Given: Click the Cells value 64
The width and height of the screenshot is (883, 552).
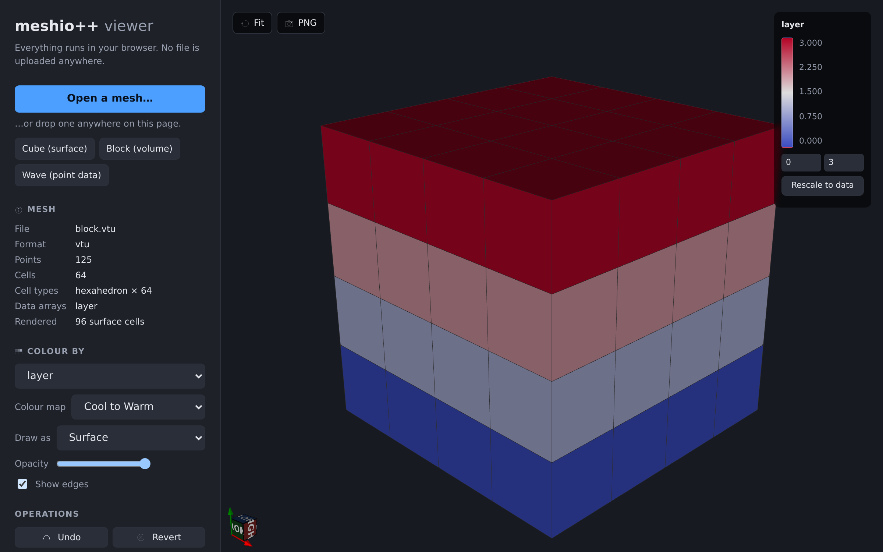Looking at the screenshot, I should [81, 275].
